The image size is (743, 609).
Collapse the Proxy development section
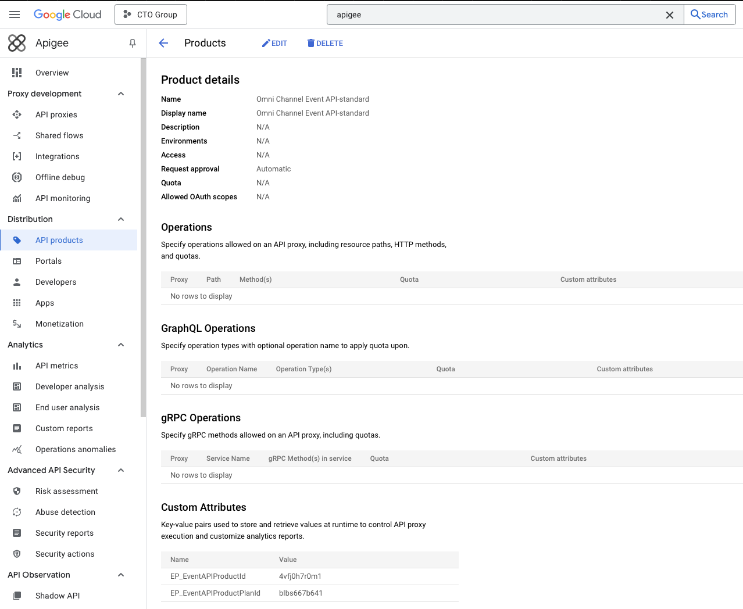pyautogui.click(x=120, y=94)
